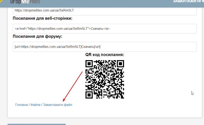The image size is (204, 125).
Task: Click the QR code image
Action: pyautogui.click(x=105, y=79)
